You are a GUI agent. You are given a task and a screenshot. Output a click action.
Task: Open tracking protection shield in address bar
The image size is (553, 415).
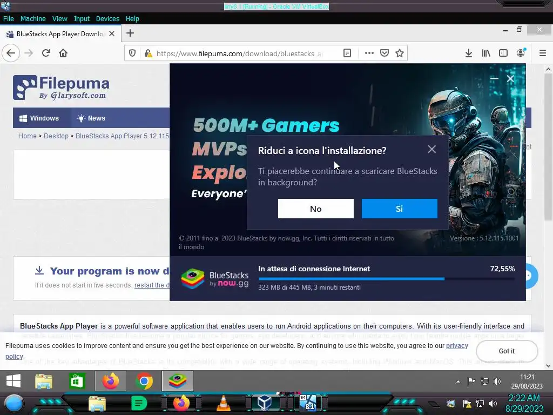click(x=132, y=53)
